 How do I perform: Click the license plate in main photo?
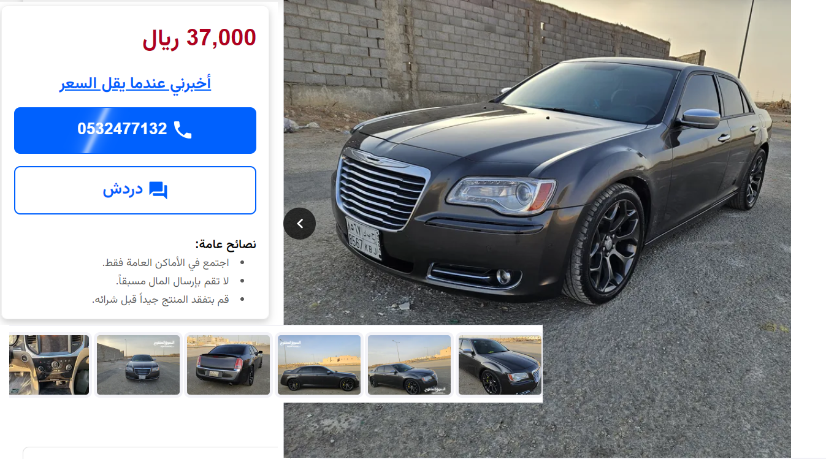tap(364, 238)
